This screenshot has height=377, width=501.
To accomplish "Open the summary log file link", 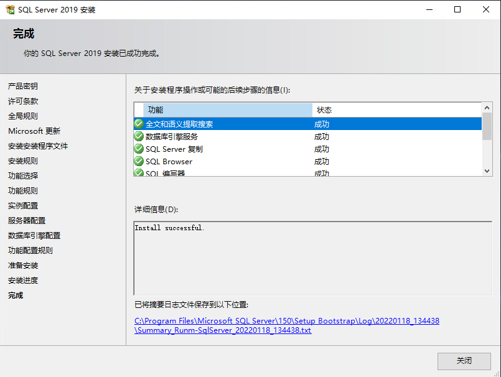I will coord(287,325).
